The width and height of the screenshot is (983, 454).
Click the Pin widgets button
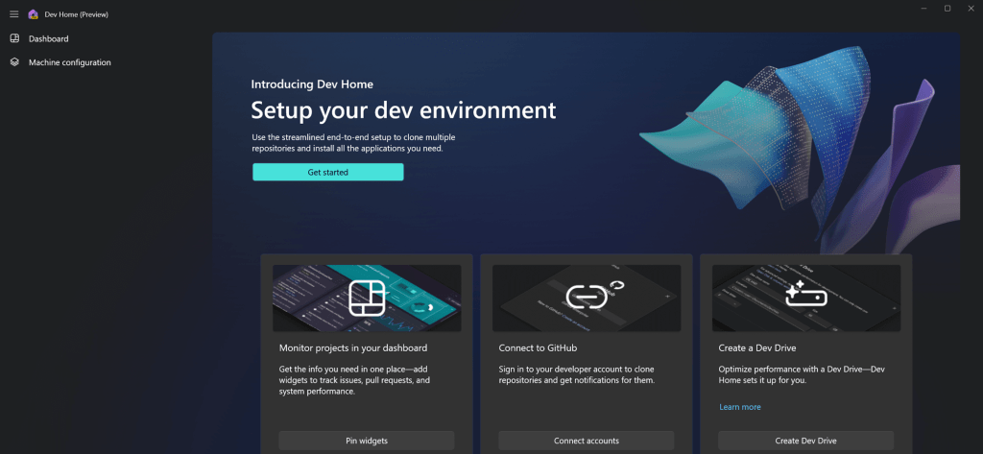(x=367, y=441)
